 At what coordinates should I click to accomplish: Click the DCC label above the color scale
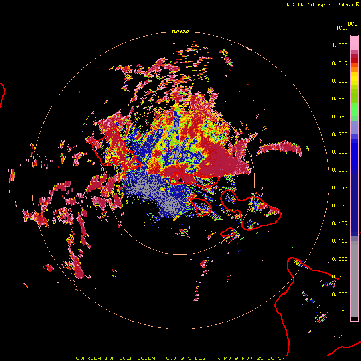[x=353, y=24]
